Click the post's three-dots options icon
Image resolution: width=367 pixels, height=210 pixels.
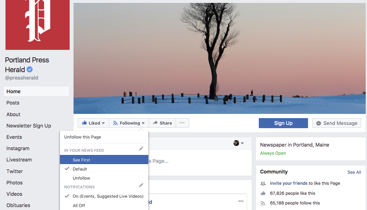click(x=241, y=201)
